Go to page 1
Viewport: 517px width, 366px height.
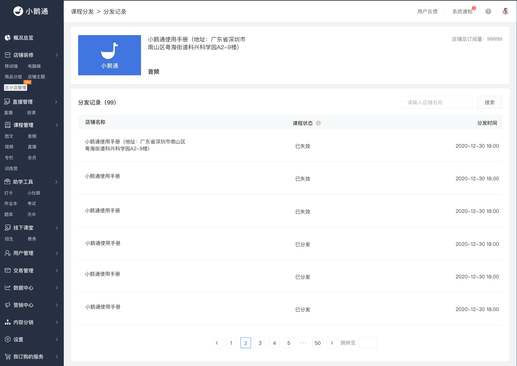click(231, 343)
